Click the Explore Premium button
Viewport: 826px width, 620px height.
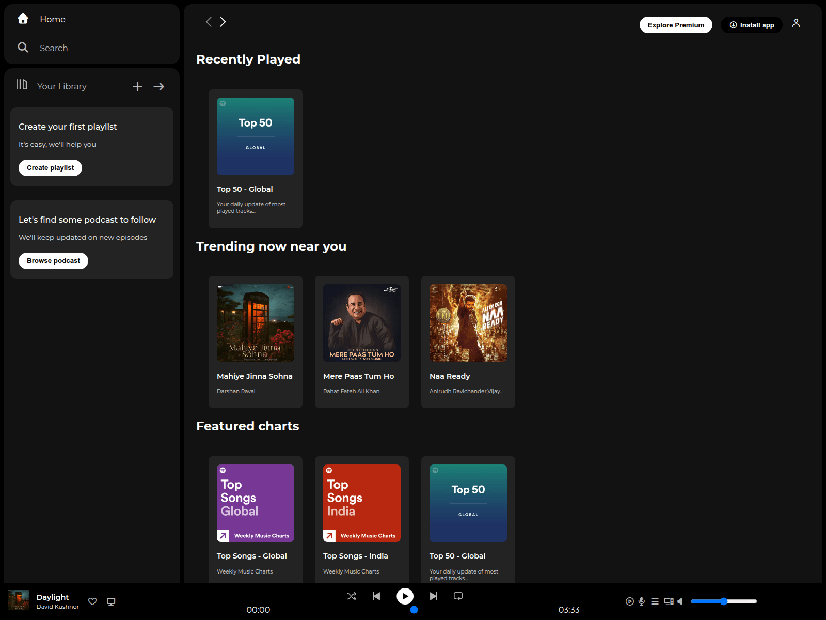(x=676, y=25)
